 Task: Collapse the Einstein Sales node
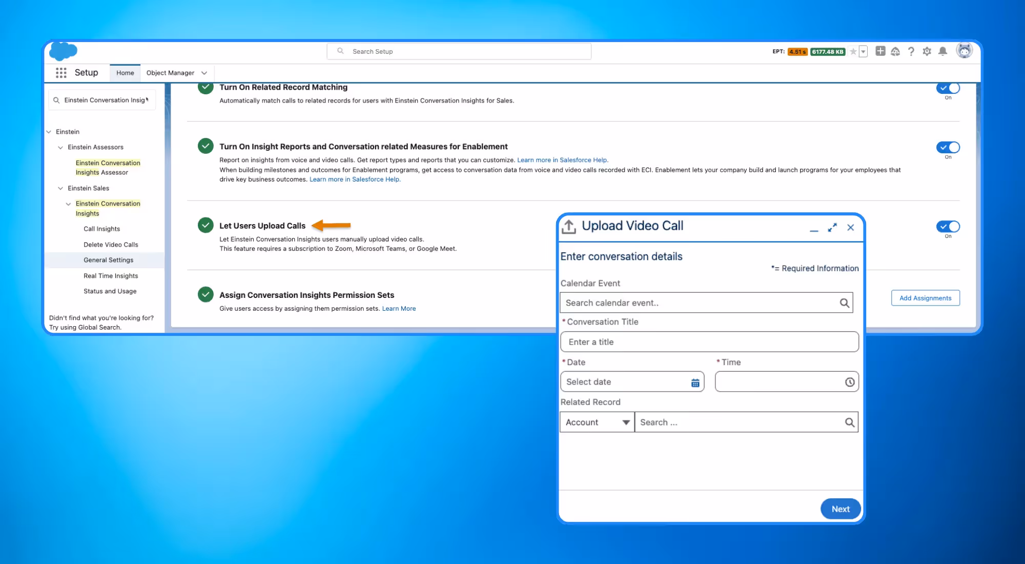click(x=60, y=188)
